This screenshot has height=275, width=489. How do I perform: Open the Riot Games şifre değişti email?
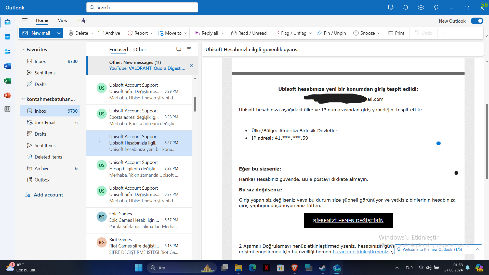(139, 246)
